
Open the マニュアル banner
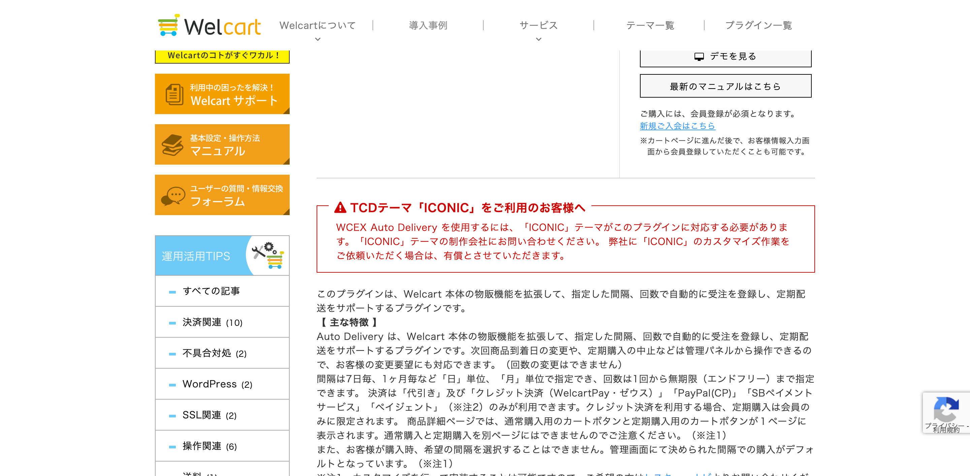point(222,144)
